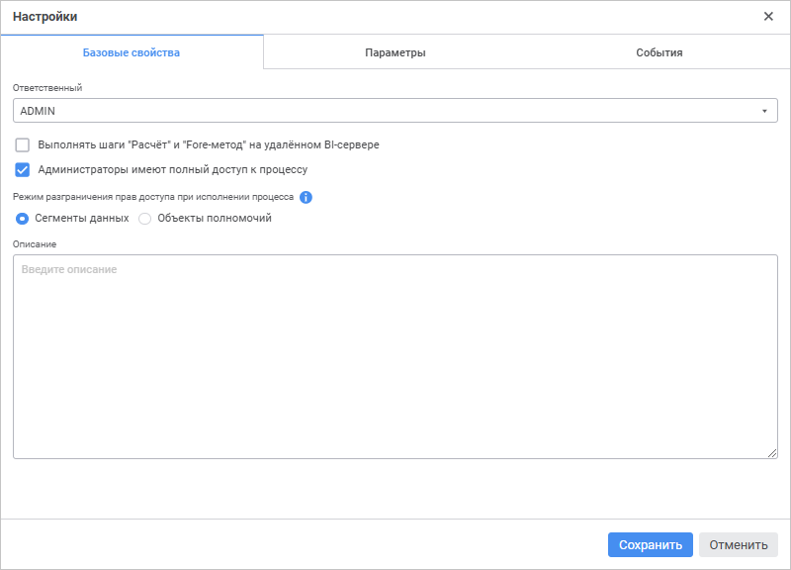Image resolution: width=791 pixels, height=570 pixels.
Task: Click the "Выполнять шаги" checkbox label text
Action: (x=209, y=144)
